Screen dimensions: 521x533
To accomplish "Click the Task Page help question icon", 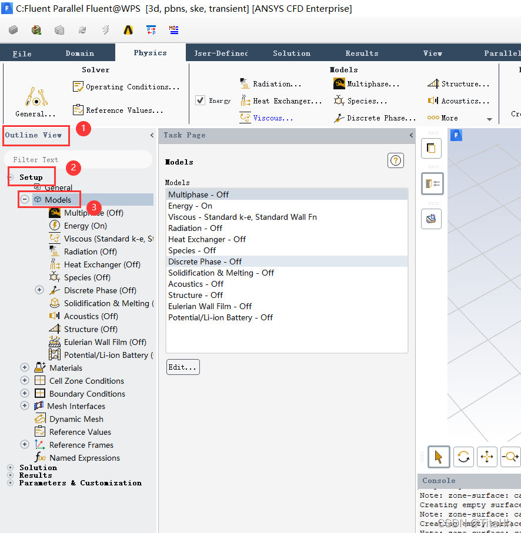I will click(396, 160).
